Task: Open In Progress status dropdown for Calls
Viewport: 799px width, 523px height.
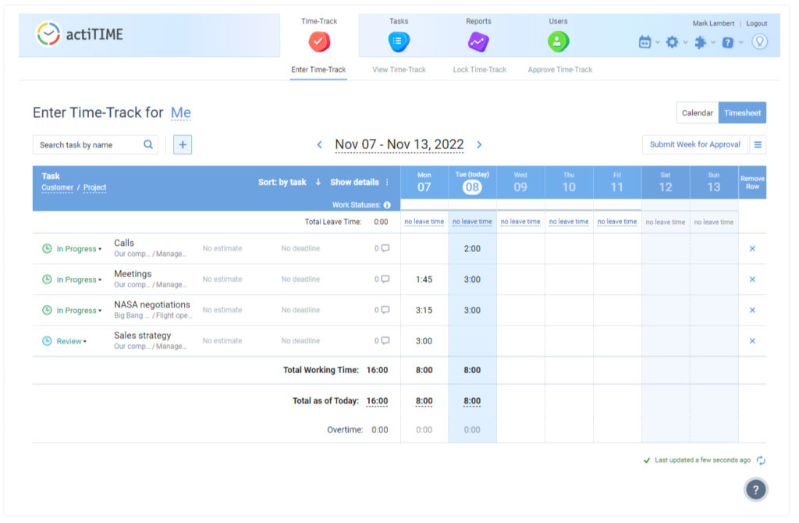Action: pos(74,248)
